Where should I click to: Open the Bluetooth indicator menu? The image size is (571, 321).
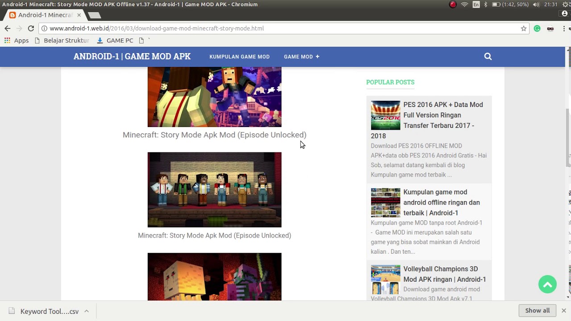(486, 4)
